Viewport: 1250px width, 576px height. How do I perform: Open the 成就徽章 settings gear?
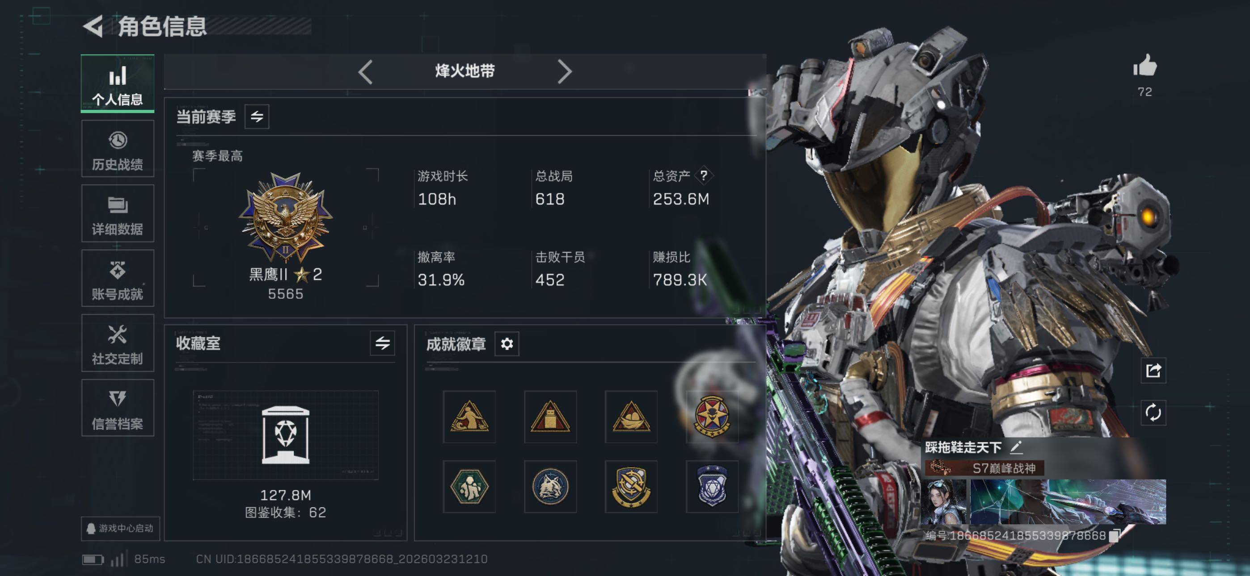[x=507, y=344]
